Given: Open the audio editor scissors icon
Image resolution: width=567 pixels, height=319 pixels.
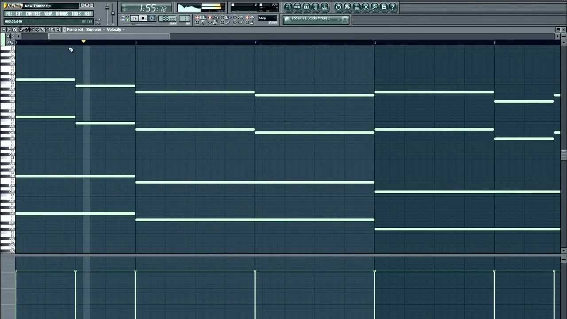Looking at the screenshot, I should 365,7.
